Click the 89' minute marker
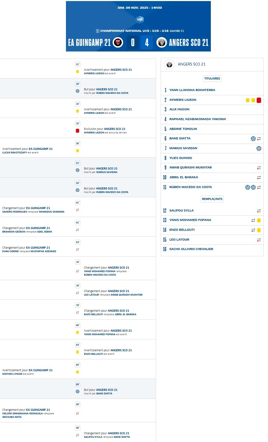This screenshot has width=268, height=442. (x=78, y=384)
